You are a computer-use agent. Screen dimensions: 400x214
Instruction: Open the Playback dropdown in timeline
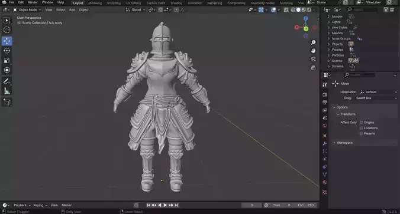[x=22, y=205]
